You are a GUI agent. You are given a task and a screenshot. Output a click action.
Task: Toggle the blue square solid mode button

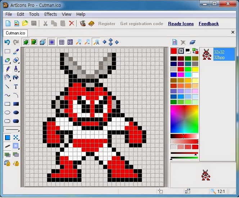coord(7,138)
